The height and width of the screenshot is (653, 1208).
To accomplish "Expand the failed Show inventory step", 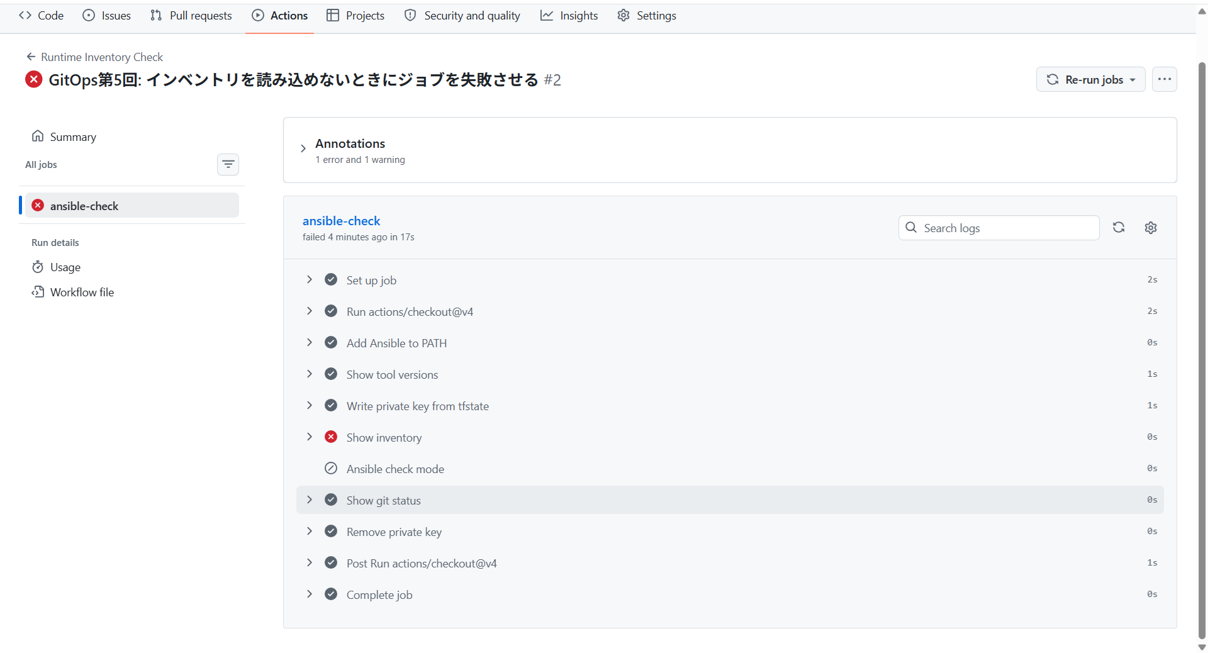I will point(730,437).
